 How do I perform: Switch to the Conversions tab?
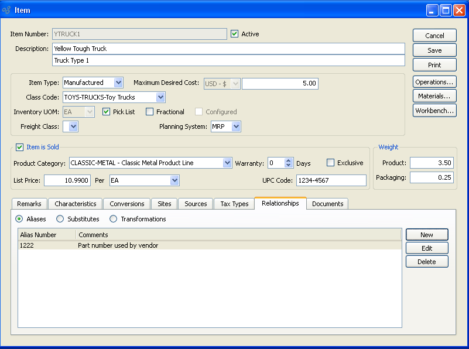coord(127,204)
